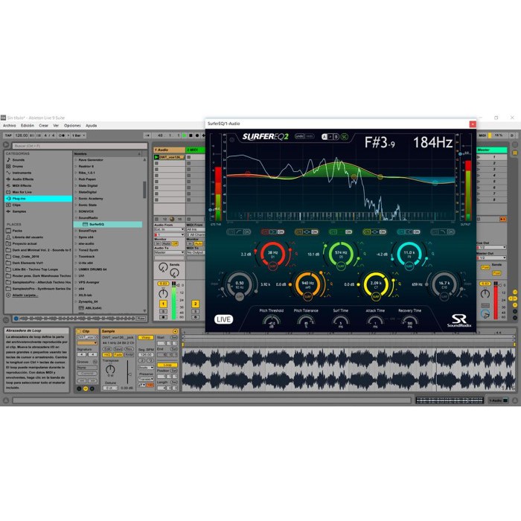Click SURF button on red 38 Hz band

272,266
